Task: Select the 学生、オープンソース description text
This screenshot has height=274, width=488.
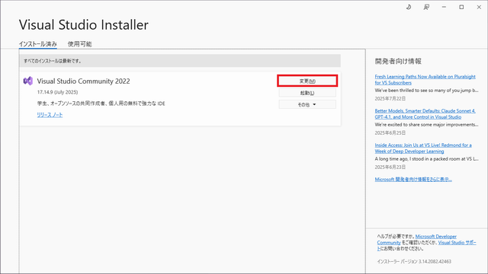Action: pyautogui.click(x=101, y=104)
